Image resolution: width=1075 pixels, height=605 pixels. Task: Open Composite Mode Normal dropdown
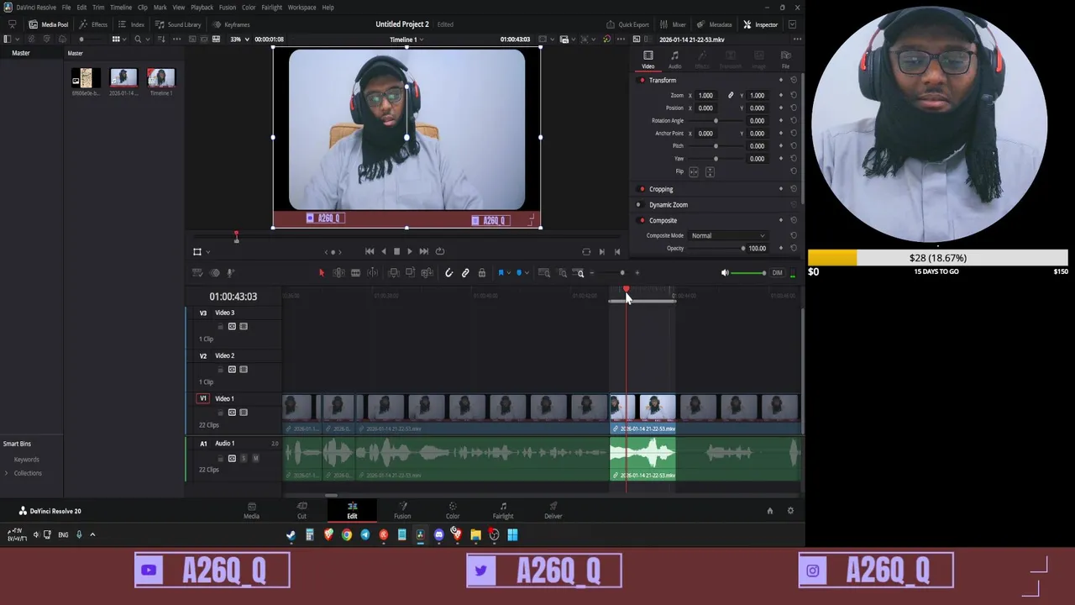(x=727, y=236)
